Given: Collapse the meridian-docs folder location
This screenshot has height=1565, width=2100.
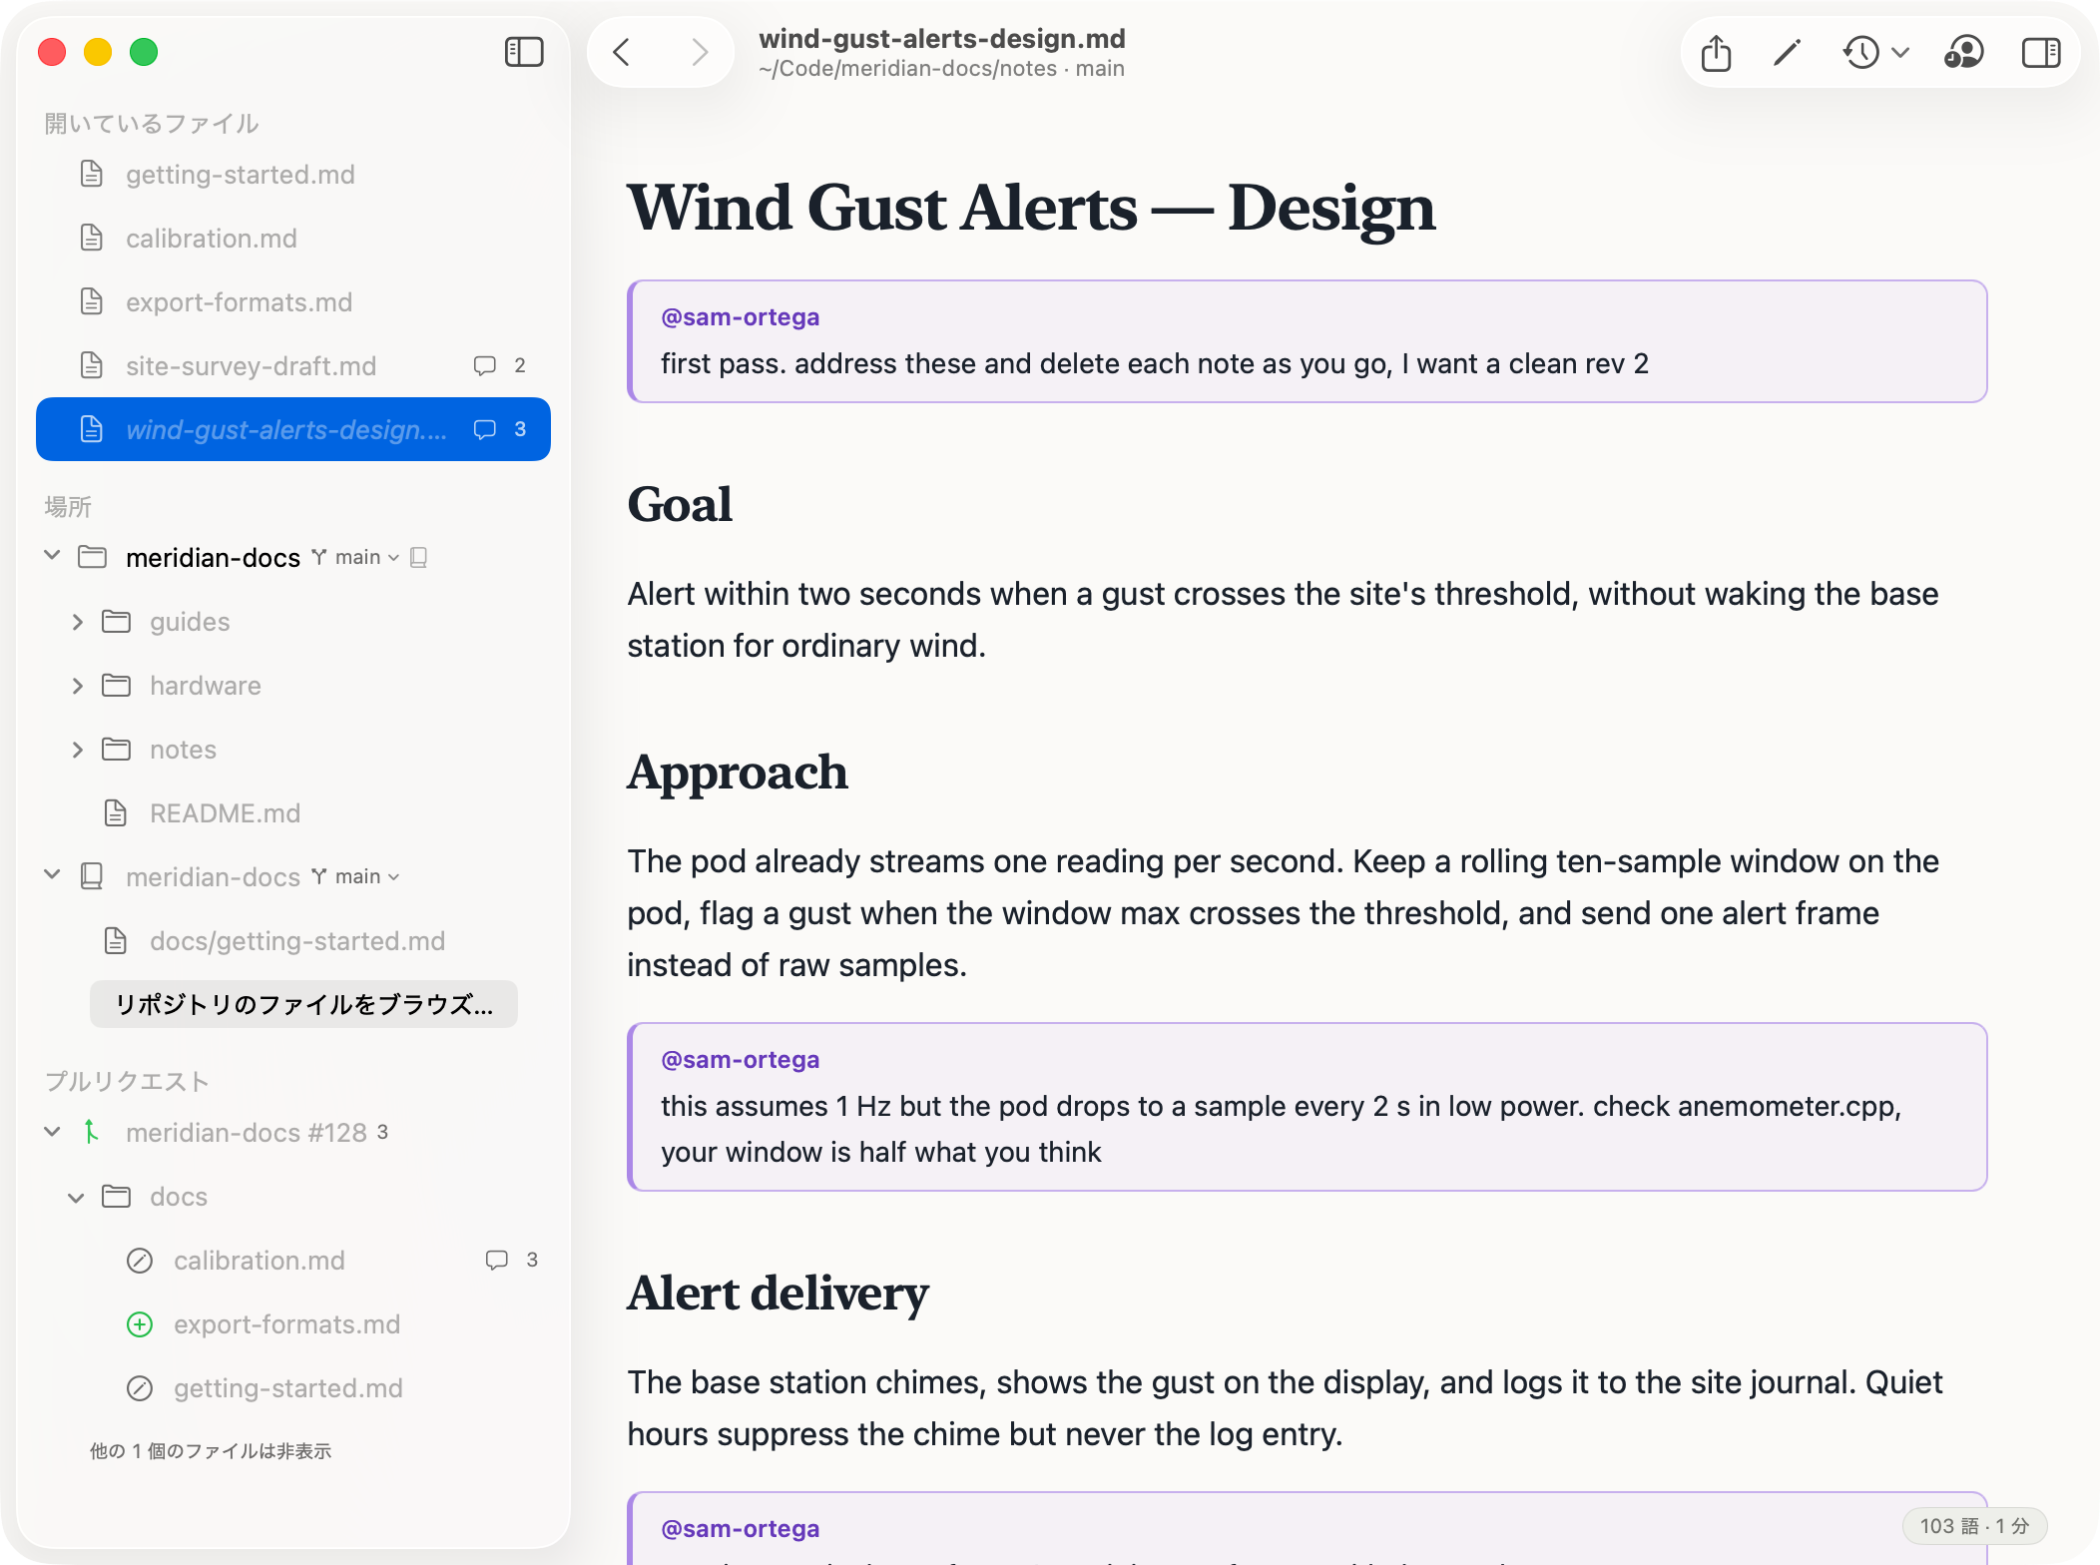Looking at the screenshot, I should 53,556.
